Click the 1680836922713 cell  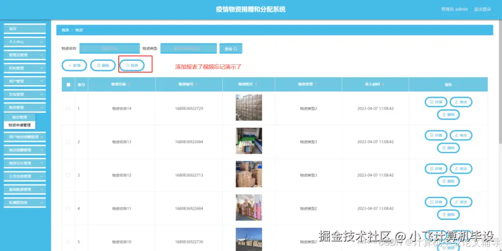(189, 175)
